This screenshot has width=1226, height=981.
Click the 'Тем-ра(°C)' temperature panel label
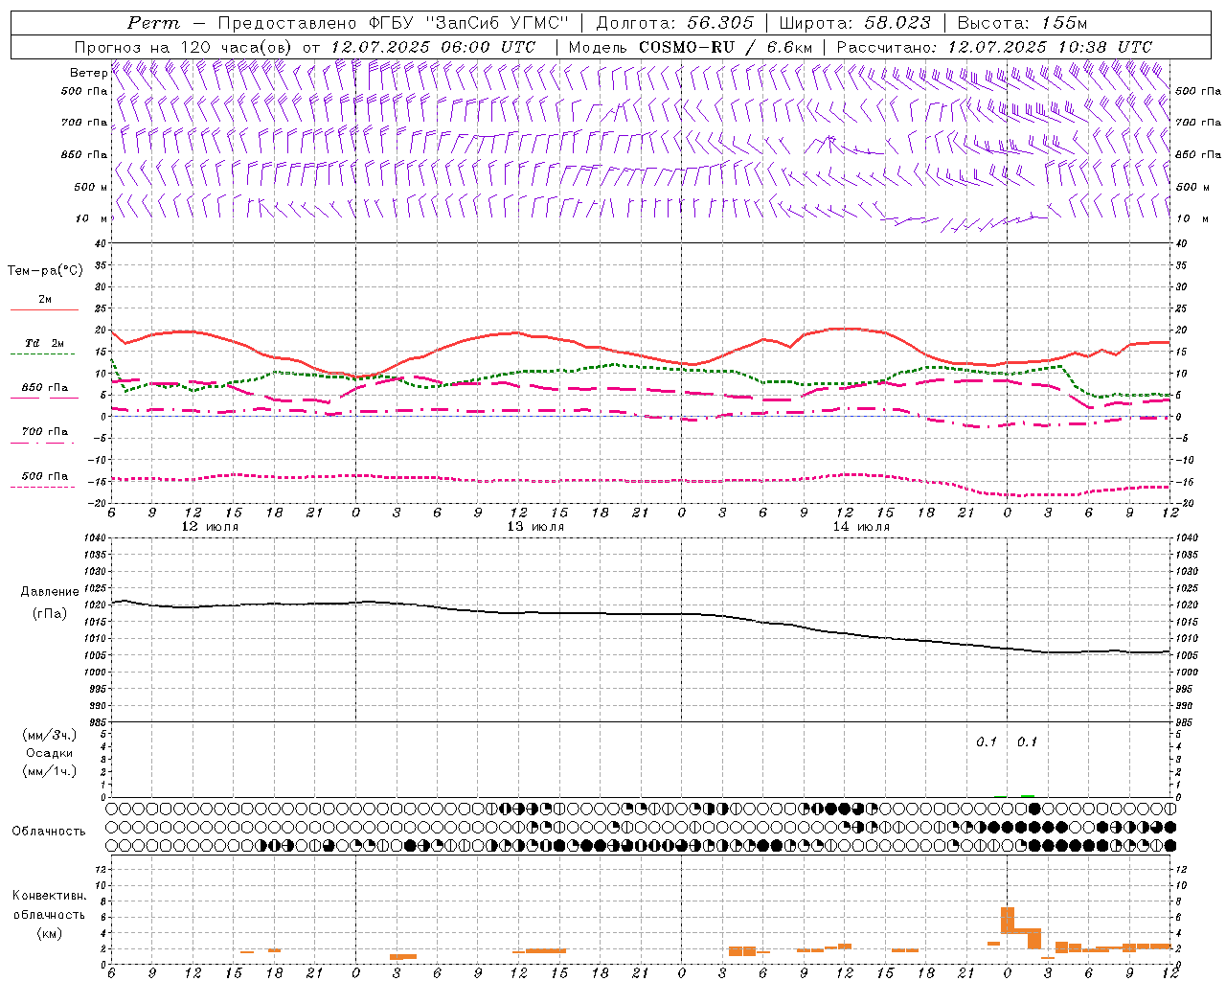pyautogui.click(x=45, y=271)
